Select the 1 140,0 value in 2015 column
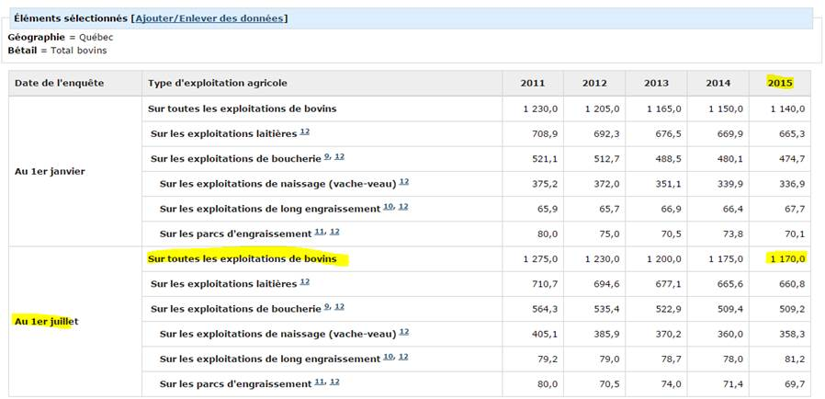 (x=785, y=108)
